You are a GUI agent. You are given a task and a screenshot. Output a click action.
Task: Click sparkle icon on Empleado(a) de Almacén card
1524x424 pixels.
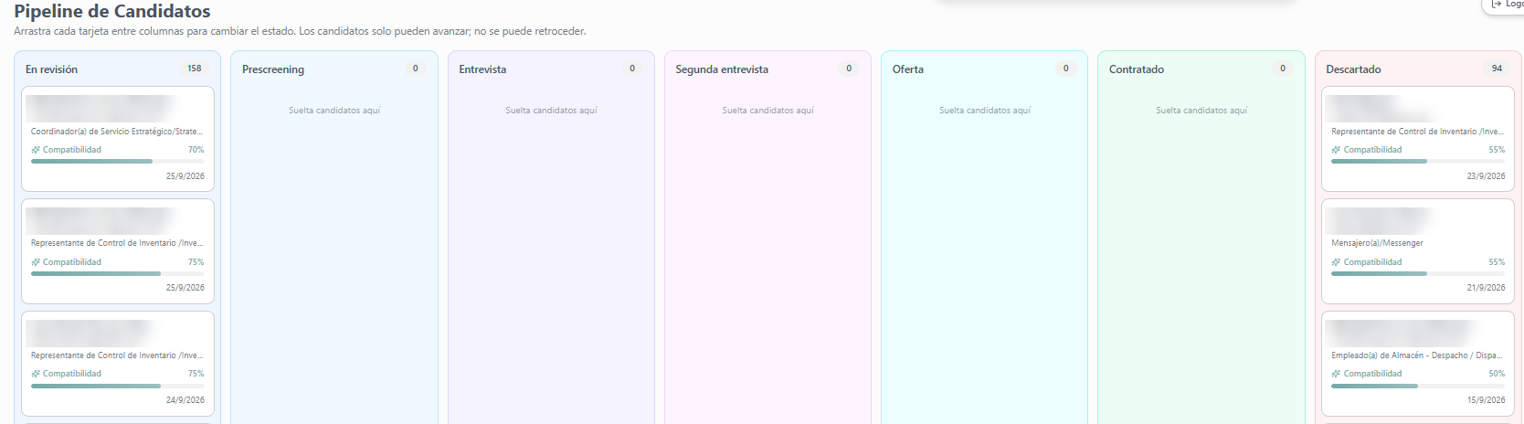[1336, 374]
